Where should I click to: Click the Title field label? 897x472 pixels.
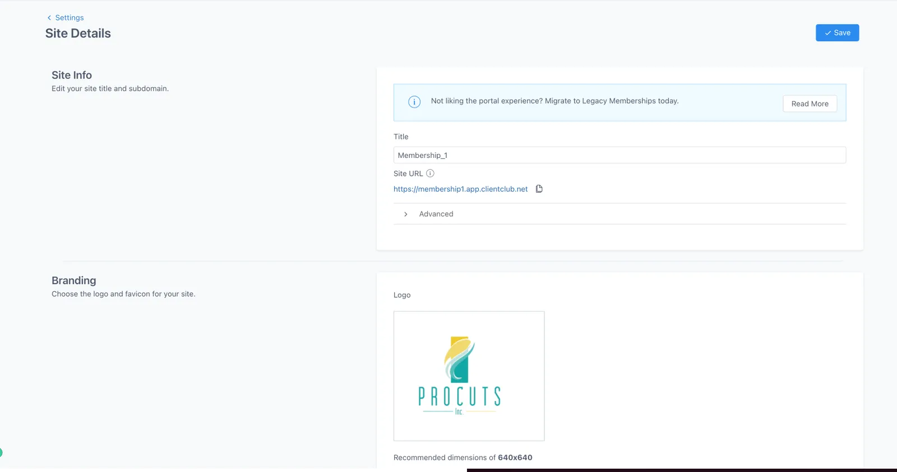pyautogui.click(x=401, y=137)
